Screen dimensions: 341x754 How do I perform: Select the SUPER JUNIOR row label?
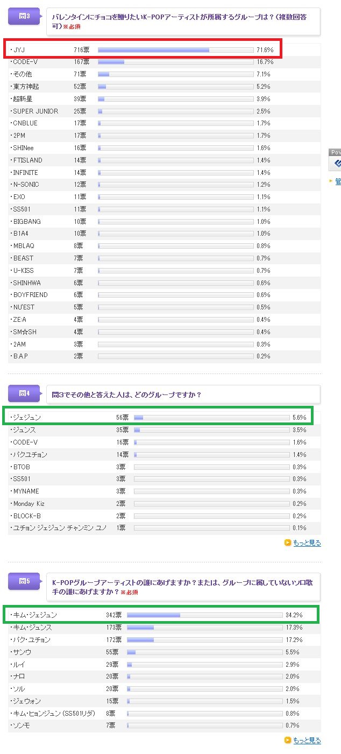click(35, 111)
